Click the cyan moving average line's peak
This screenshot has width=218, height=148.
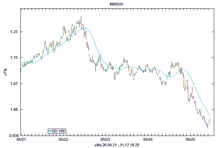pyautogui.click(x=85, y=28)
